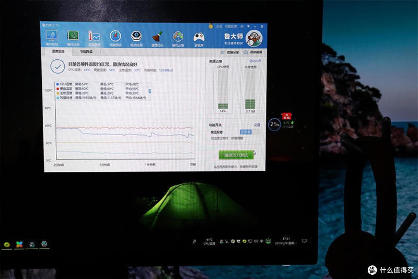Image resolution: width=418 pixels, height=279 pixels.
Task: Toggle the 高温报警 switch
Action: [x=250, y=132]
